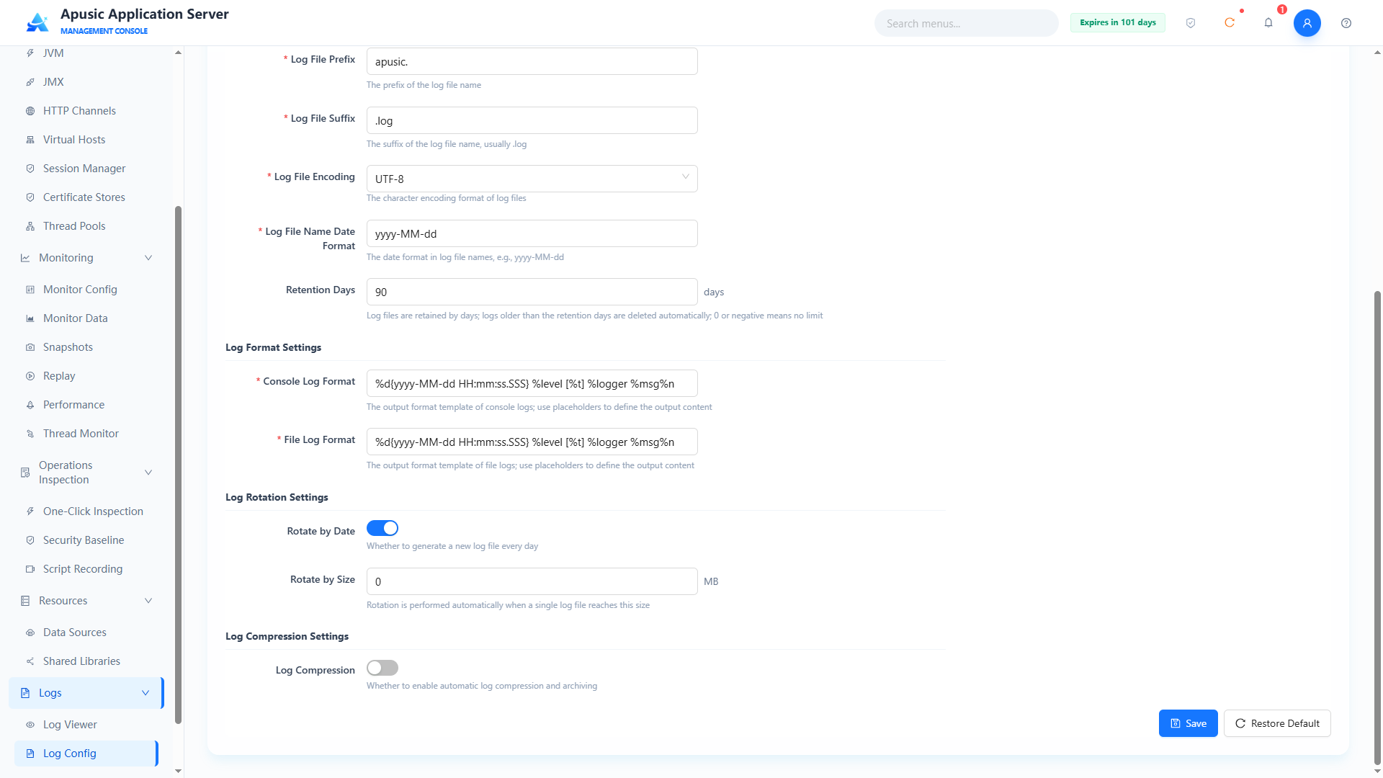
Task: Click the Apusic logo icon
Action: pos(37,22)
